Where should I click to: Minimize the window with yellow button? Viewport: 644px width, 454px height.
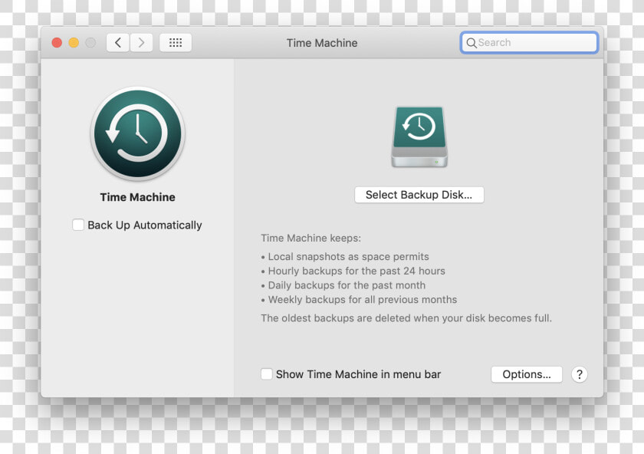tap(74, 43)
